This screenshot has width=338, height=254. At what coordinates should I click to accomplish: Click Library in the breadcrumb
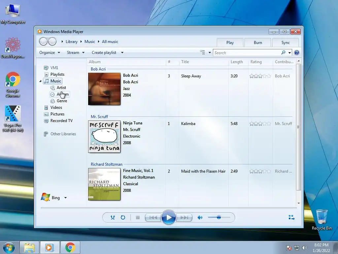(x=72, y=42)
